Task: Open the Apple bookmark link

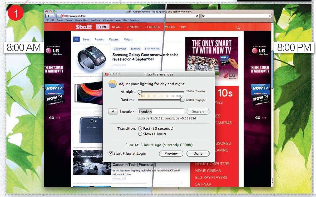Action: [x=60, y=20]
